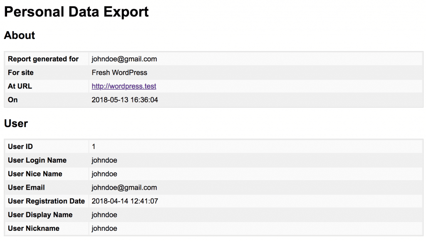Click the User Registration Date label

point(46,201)
